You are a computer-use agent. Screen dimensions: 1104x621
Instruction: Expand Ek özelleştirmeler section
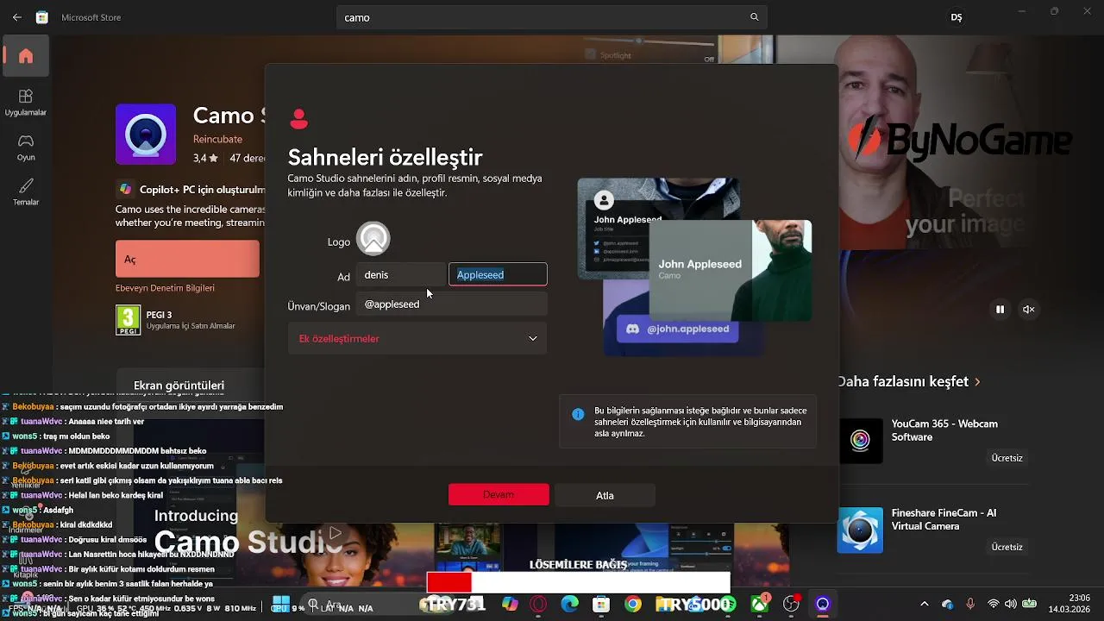coord(417,339)
